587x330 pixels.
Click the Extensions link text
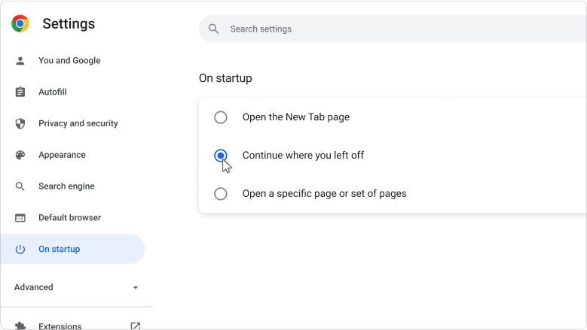point(60,326)
